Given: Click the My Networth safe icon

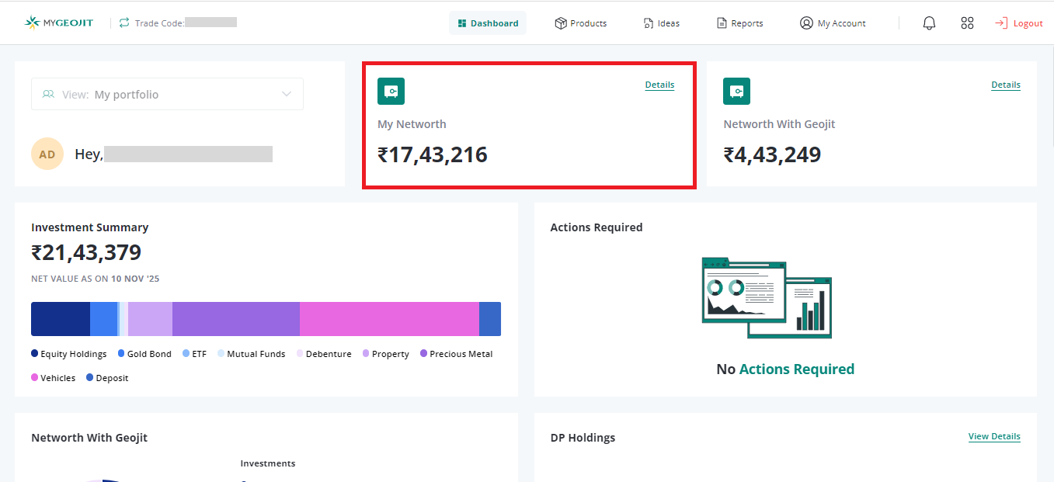Looking at the screenshot, I should [391, 92].
